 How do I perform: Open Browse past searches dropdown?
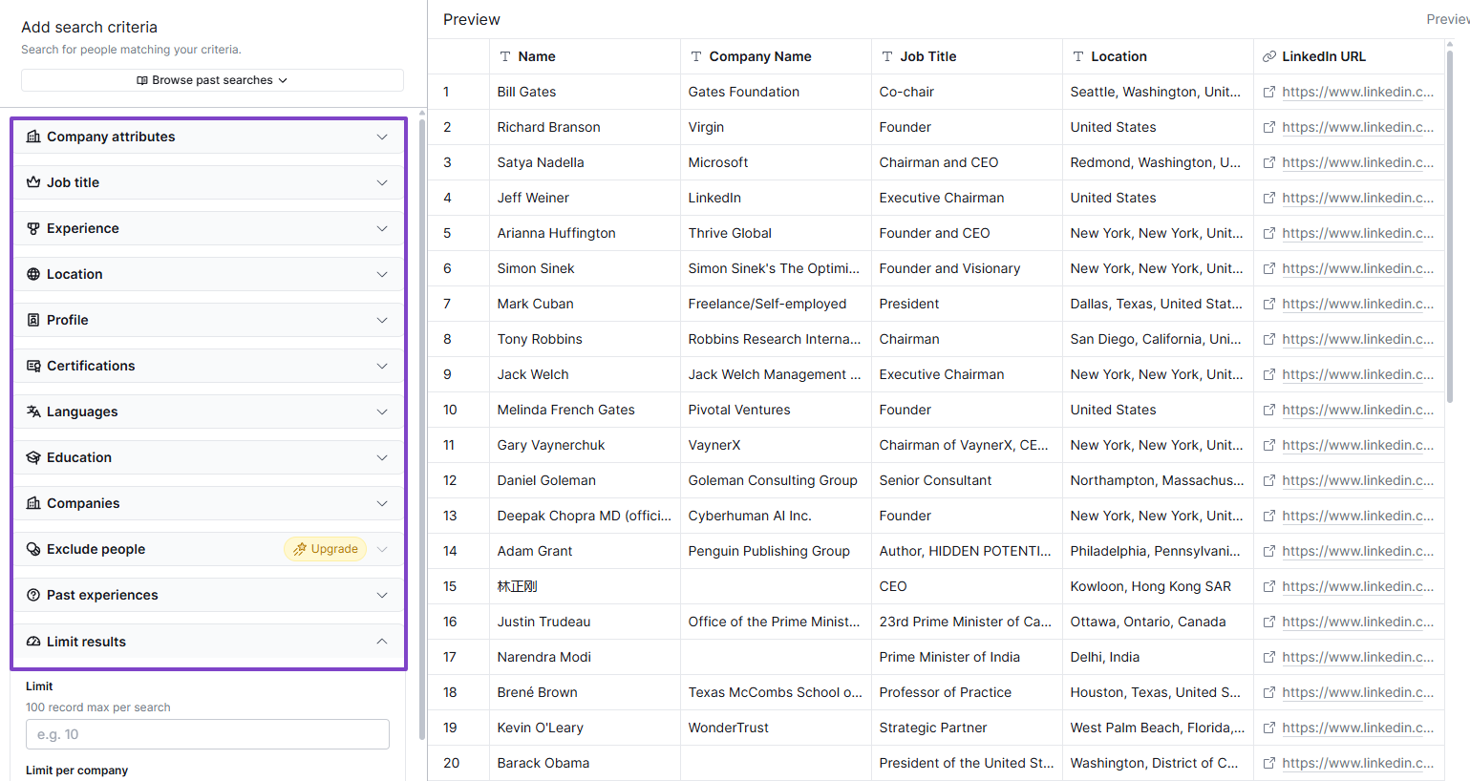(x=212, y=80)
